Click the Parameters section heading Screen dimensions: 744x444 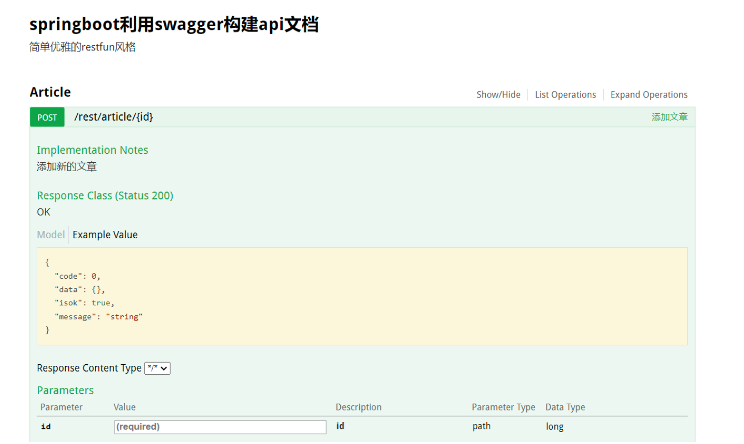point(65,390)
